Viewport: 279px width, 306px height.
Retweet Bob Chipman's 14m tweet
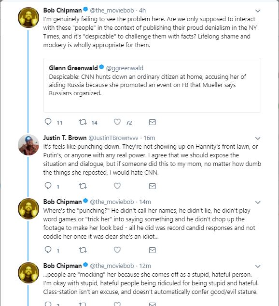point(83,250)
